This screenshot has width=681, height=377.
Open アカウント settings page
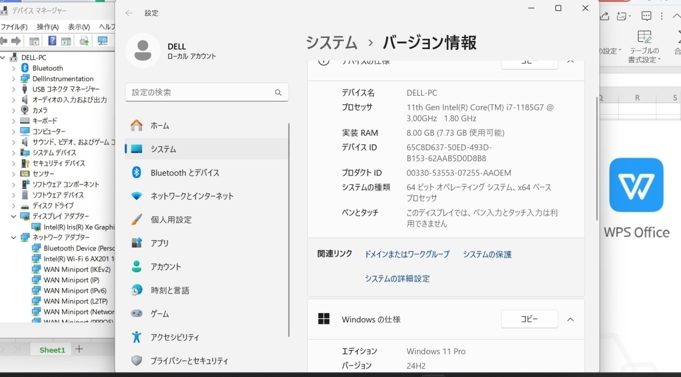point(206,266)
